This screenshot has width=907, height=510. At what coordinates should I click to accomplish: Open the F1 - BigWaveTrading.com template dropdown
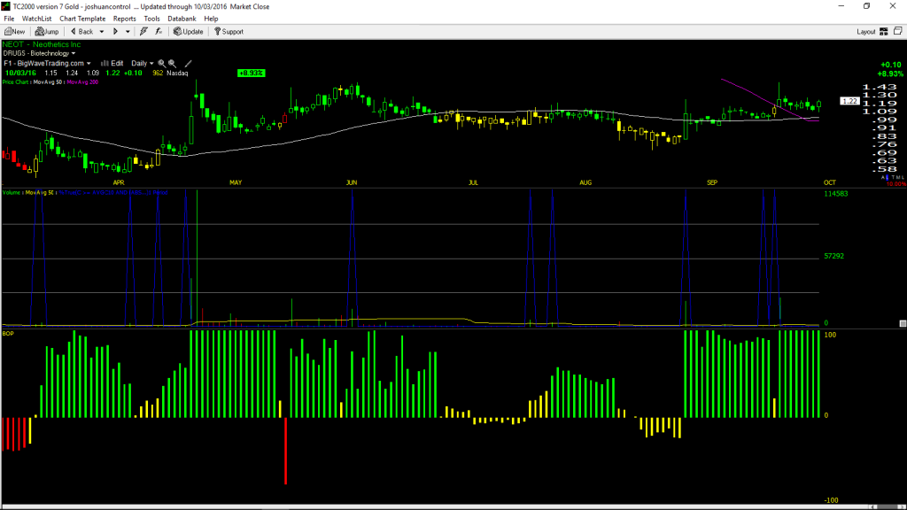pos(47,63)
